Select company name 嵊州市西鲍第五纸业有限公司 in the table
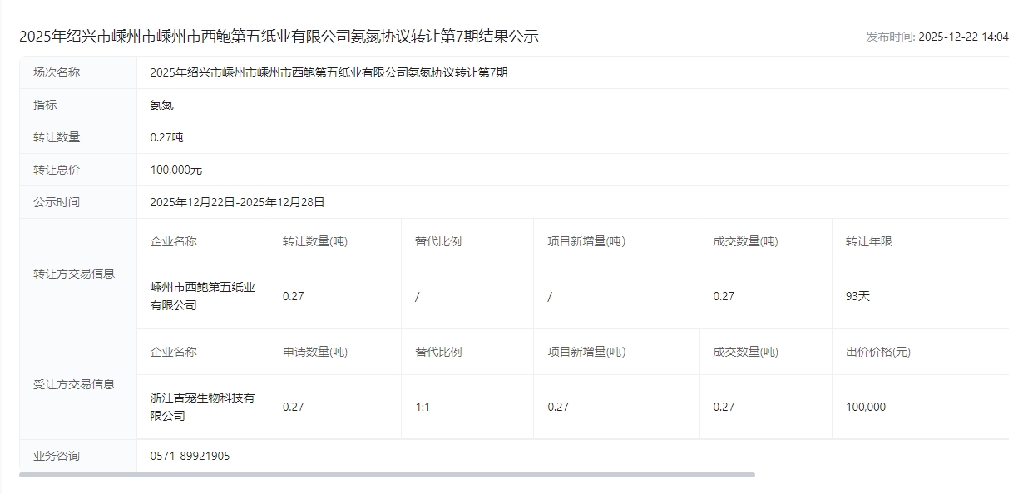The height and width of the screenshot is (494, 1023). tap(202, 296)
